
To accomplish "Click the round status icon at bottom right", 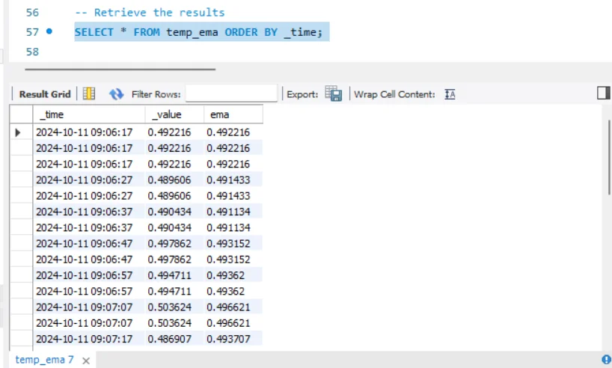I will (606, 360).
